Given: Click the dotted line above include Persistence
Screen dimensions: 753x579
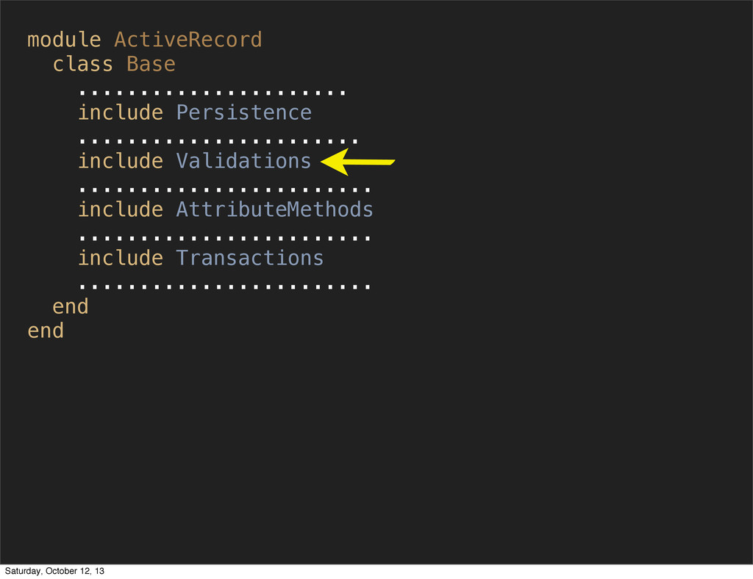Looking at the screenshot, I should (x=213, y=93).
